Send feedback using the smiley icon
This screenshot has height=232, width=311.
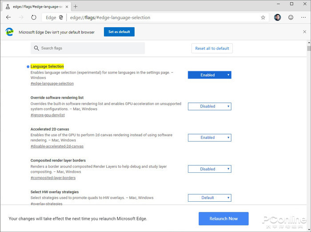tap(291, 17)
